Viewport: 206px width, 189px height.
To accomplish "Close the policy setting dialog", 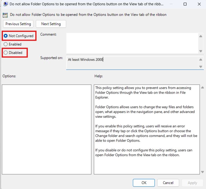I will point(199,4).
